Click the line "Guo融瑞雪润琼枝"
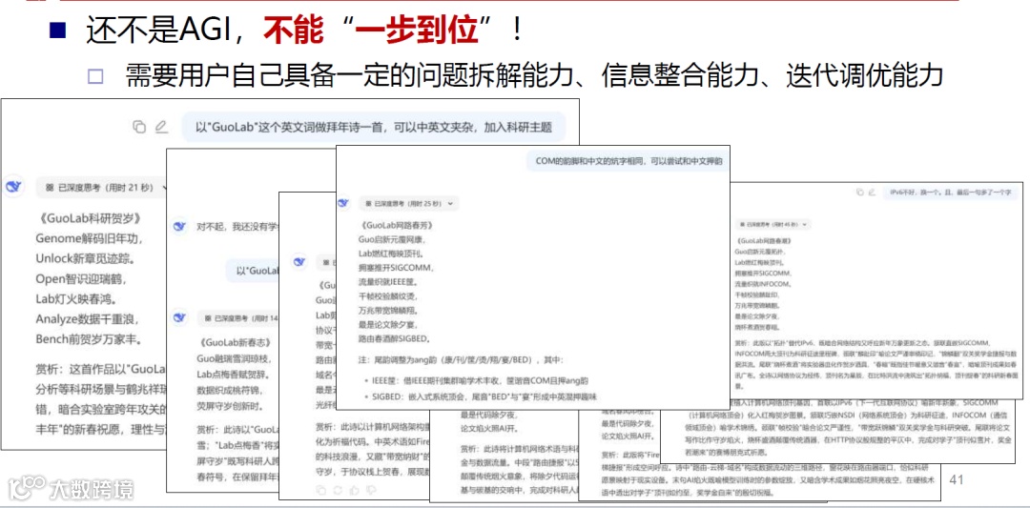Viewport: 1030px width, 508px height. [235, 359]
